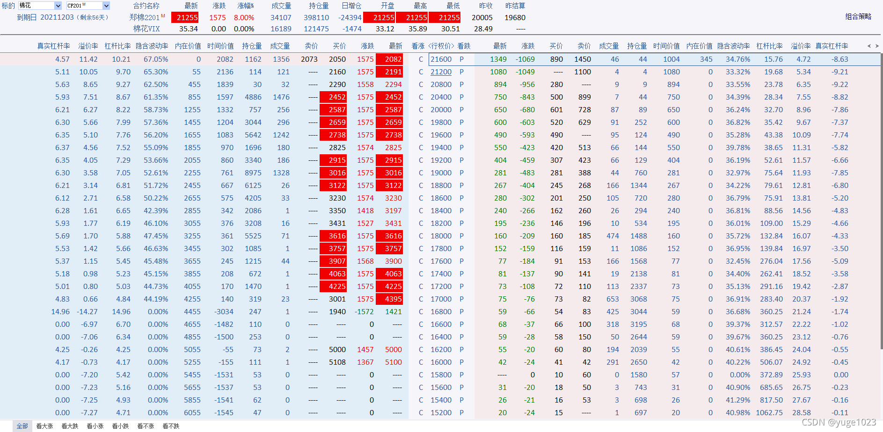Screen dimensions: 883x432
Task: Click call implied volatility 67.05% in 21600 row
Action: coord(156,59)
